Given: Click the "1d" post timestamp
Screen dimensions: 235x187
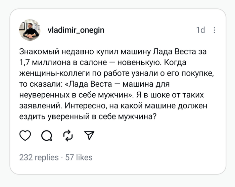Looking at the screenshot, I should (x=200, y=30).
